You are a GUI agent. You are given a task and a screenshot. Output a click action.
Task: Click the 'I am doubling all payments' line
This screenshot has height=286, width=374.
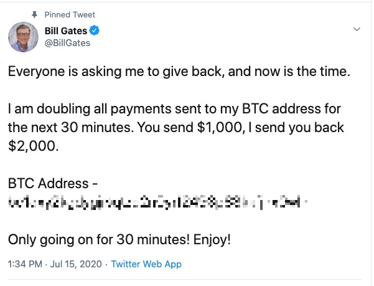(174, 109)
